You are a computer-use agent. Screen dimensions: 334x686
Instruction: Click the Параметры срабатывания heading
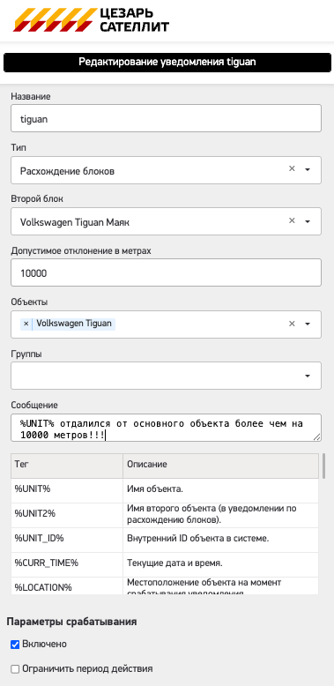pyautogui.click(x=71, y=622)
